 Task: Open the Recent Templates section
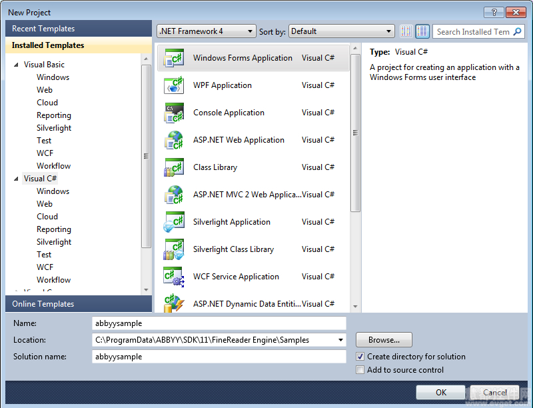point(79,29)
